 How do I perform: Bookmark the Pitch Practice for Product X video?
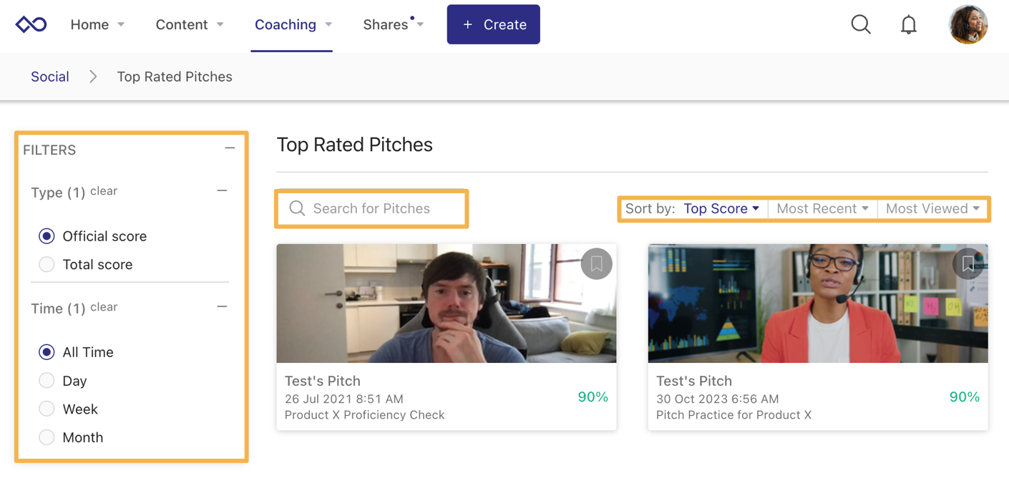(x=967, y=264)
